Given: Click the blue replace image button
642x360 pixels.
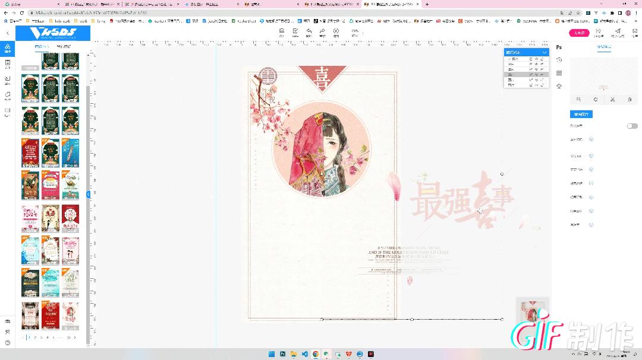Looking at the screenshot, I should 581,114.
